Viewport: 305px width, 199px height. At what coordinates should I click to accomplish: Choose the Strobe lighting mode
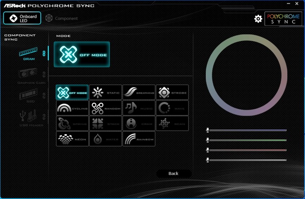(x=172, y=92)
